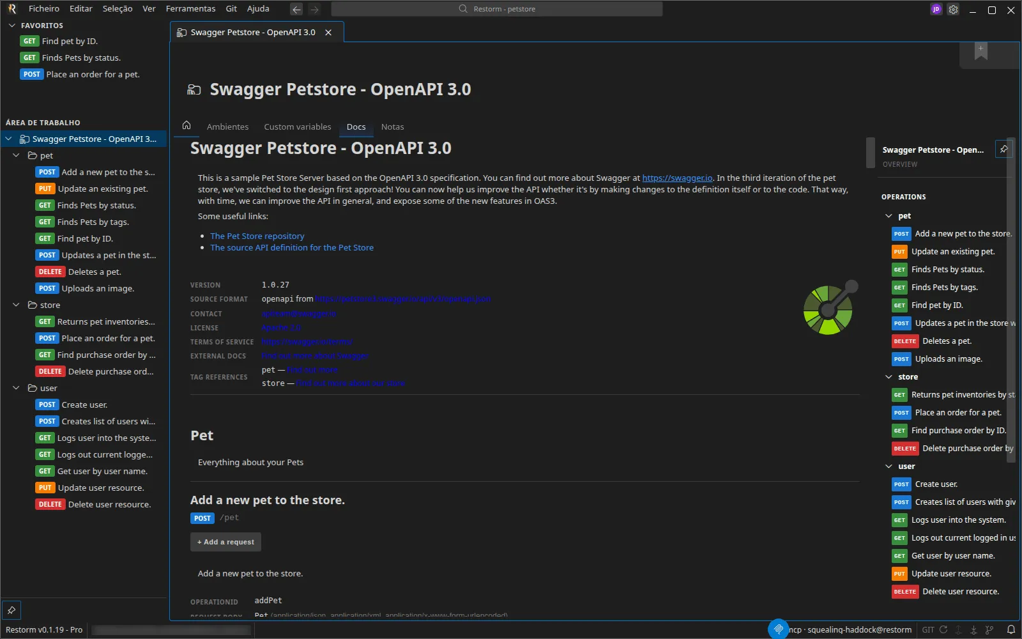Screen dimensions: 1022x639
Task: Collapse the FAVORITOS section
Action: pyautogui.click(x=11, y=26)
